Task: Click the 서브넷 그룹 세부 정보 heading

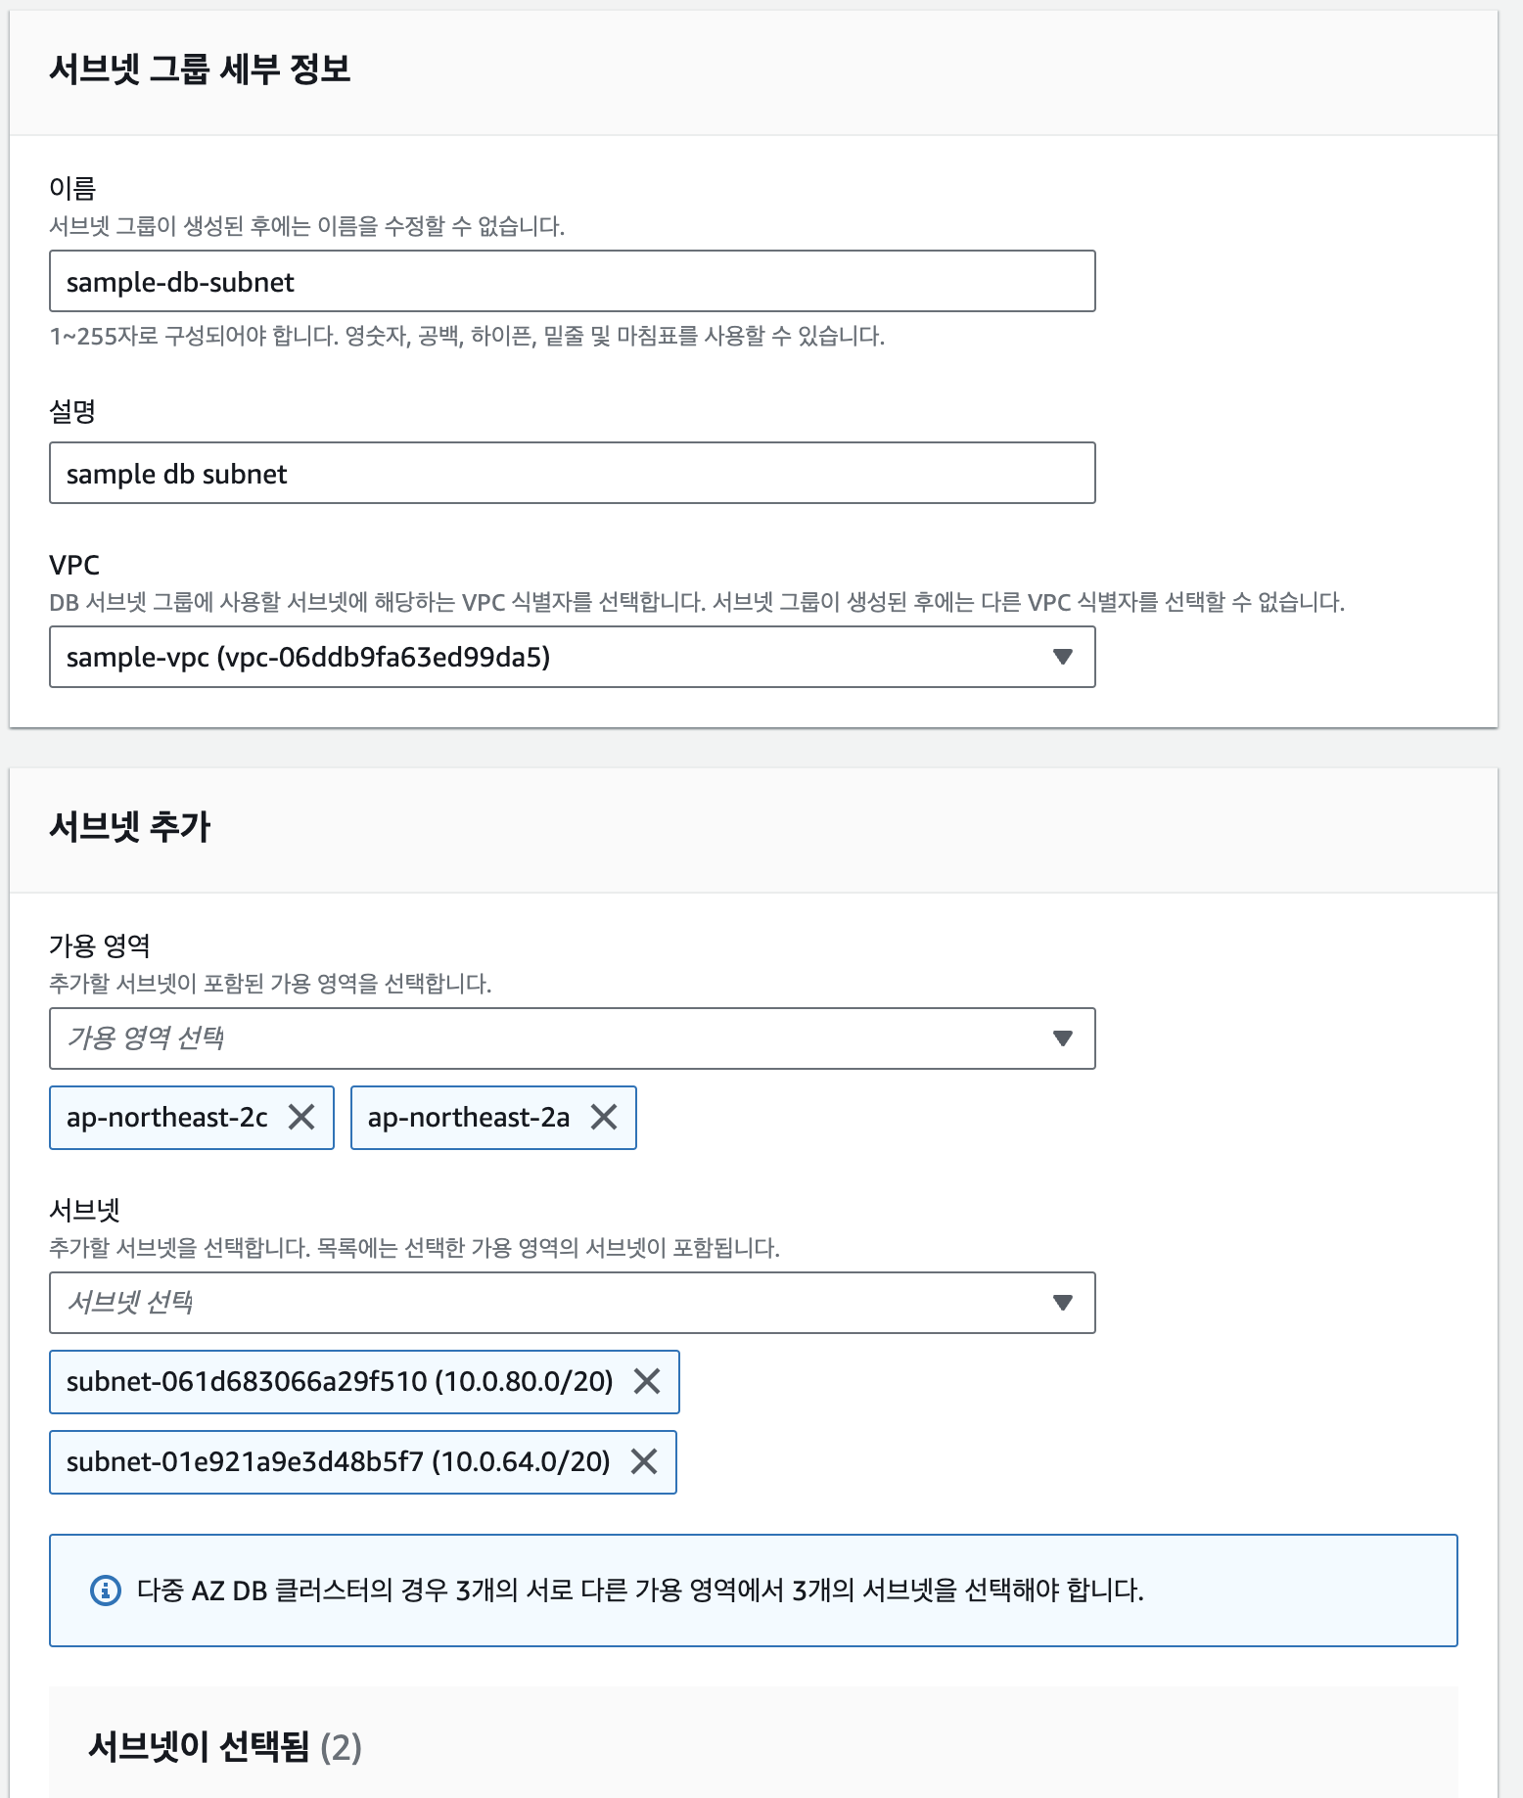Action: pos(200,69)
